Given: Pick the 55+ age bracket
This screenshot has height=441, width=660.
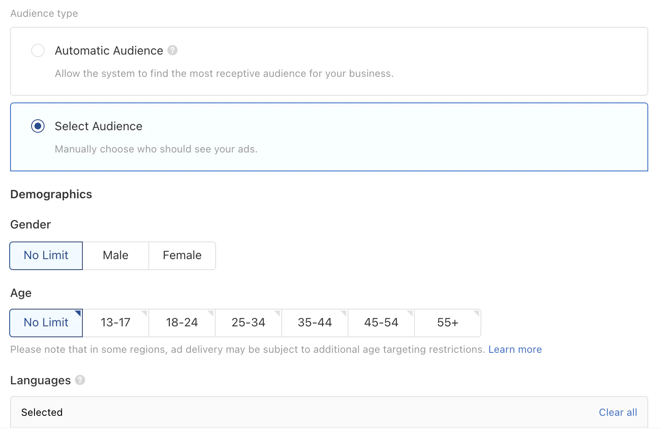Looking at the screenshot, I should (x=448, y=323).
